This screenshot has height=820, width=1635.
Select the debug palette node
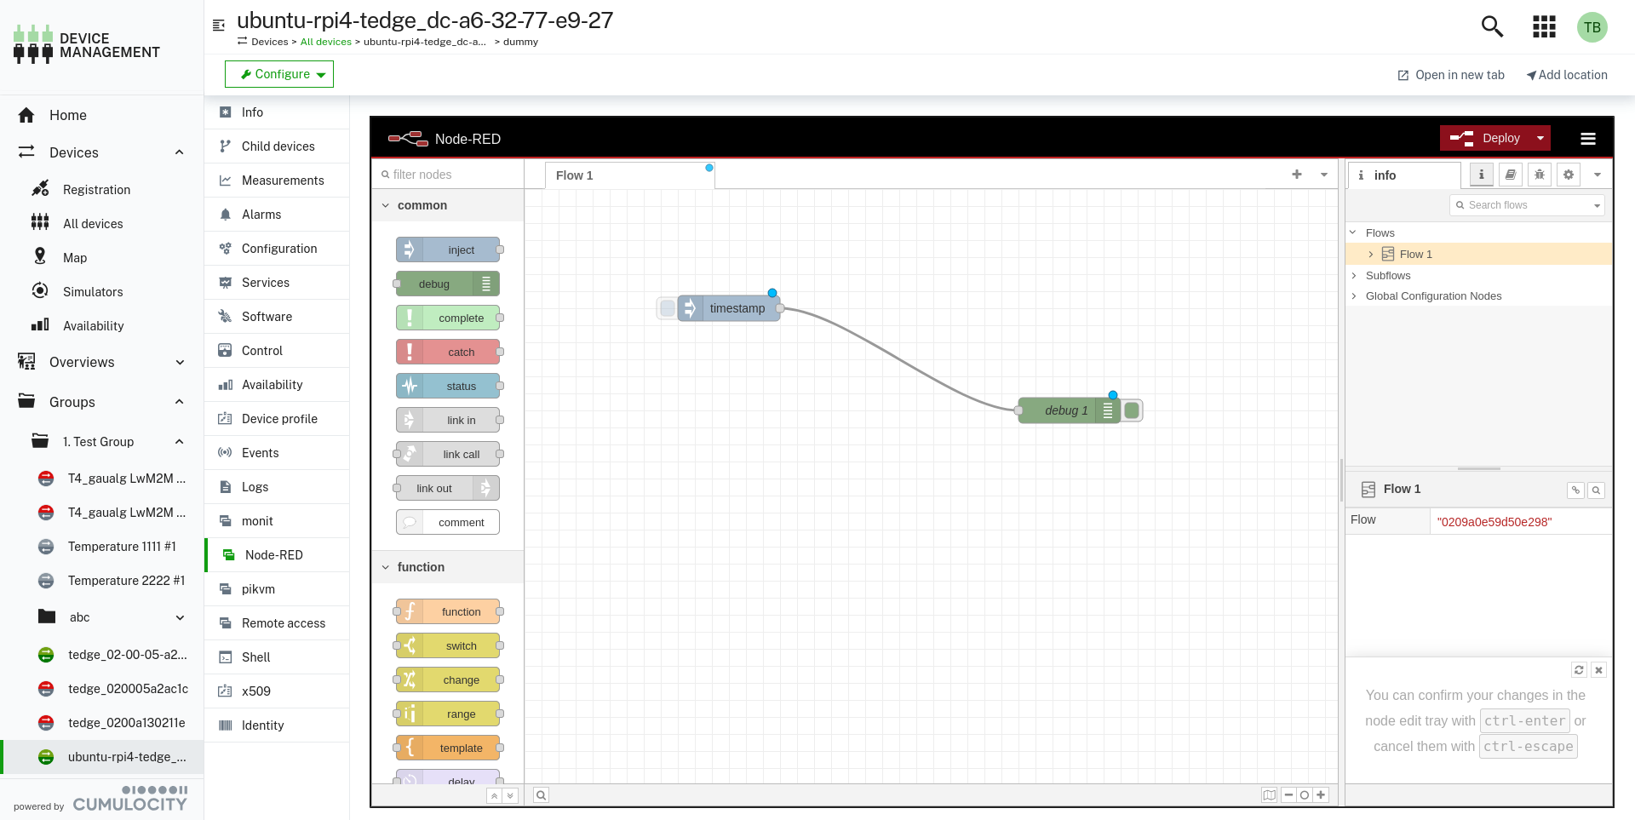tap(448, 284)
